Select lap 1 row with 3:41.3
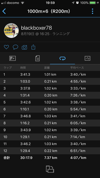 click(x=50, y=75)
